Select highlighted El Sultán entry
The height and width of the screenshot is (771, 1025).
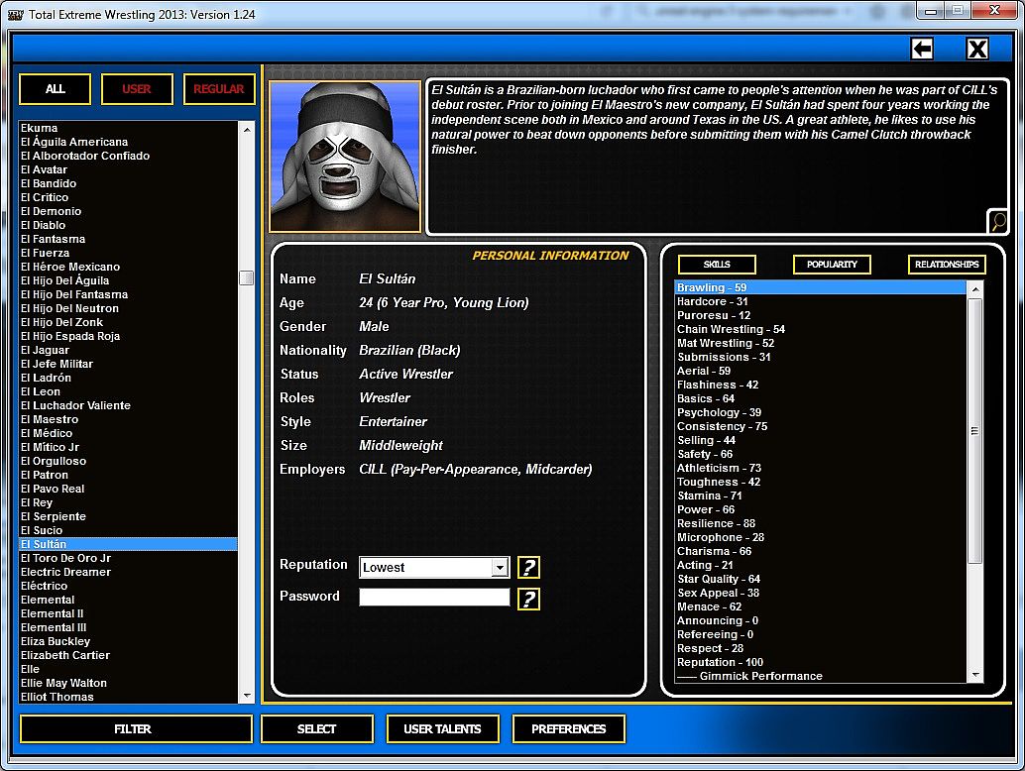point(128,544)
